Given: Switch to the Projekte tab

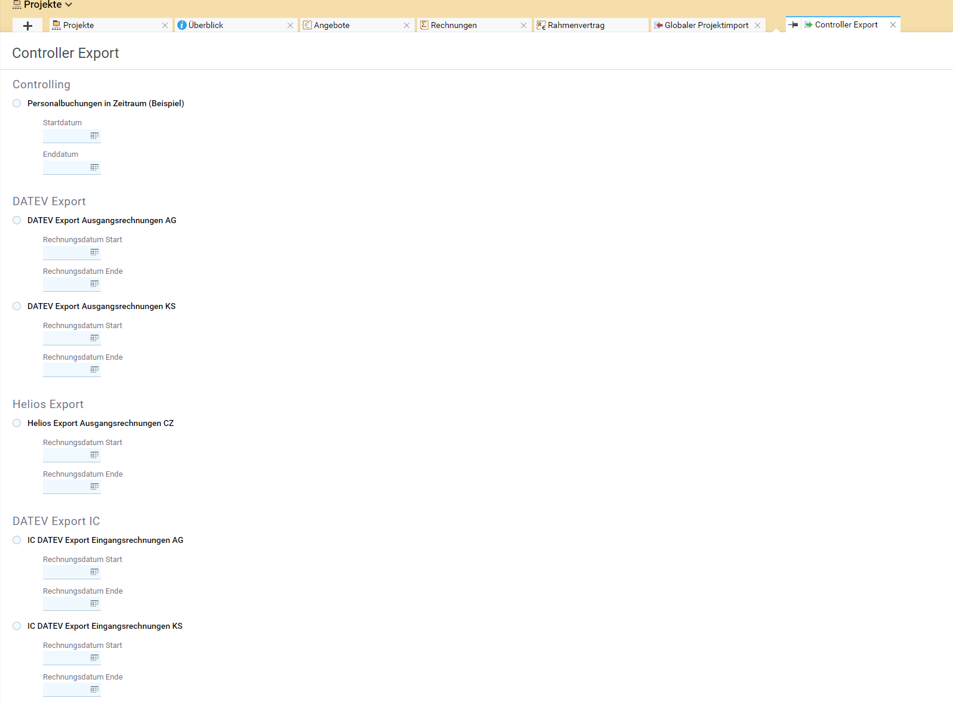Looking at the screenshot, I should tap(111, 25).
